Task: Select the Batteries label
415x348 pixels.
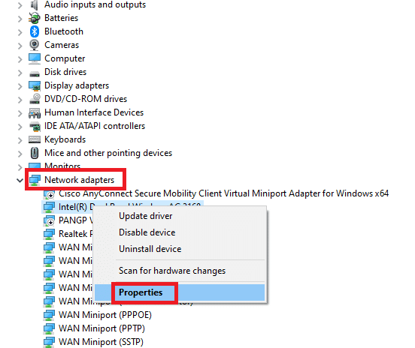Action: (x=61, y=18)
